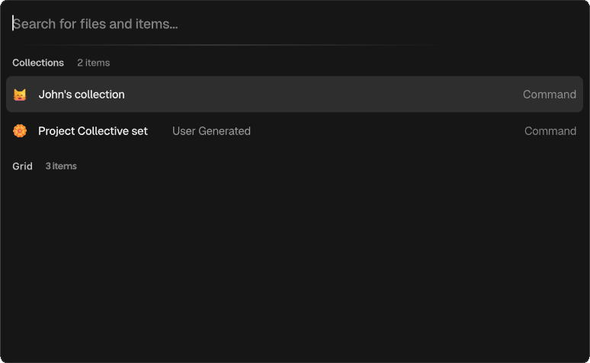
Task: Click the cat icon beside John's collection
Action: 20,95
